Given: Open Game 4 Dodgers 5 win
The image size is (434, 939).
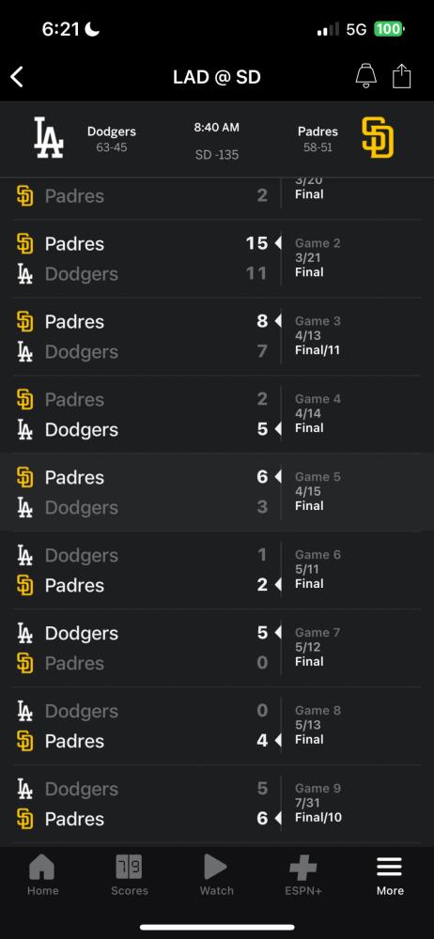Looking at the screenshot, I should (x=217, y=414).
